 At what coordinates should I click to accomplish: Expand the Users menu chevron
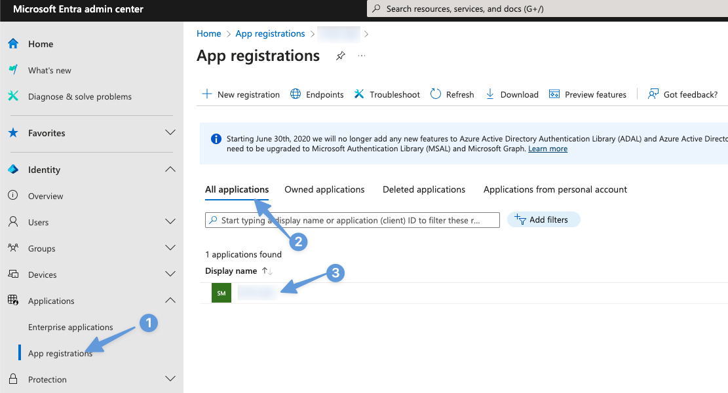[170, 222]
